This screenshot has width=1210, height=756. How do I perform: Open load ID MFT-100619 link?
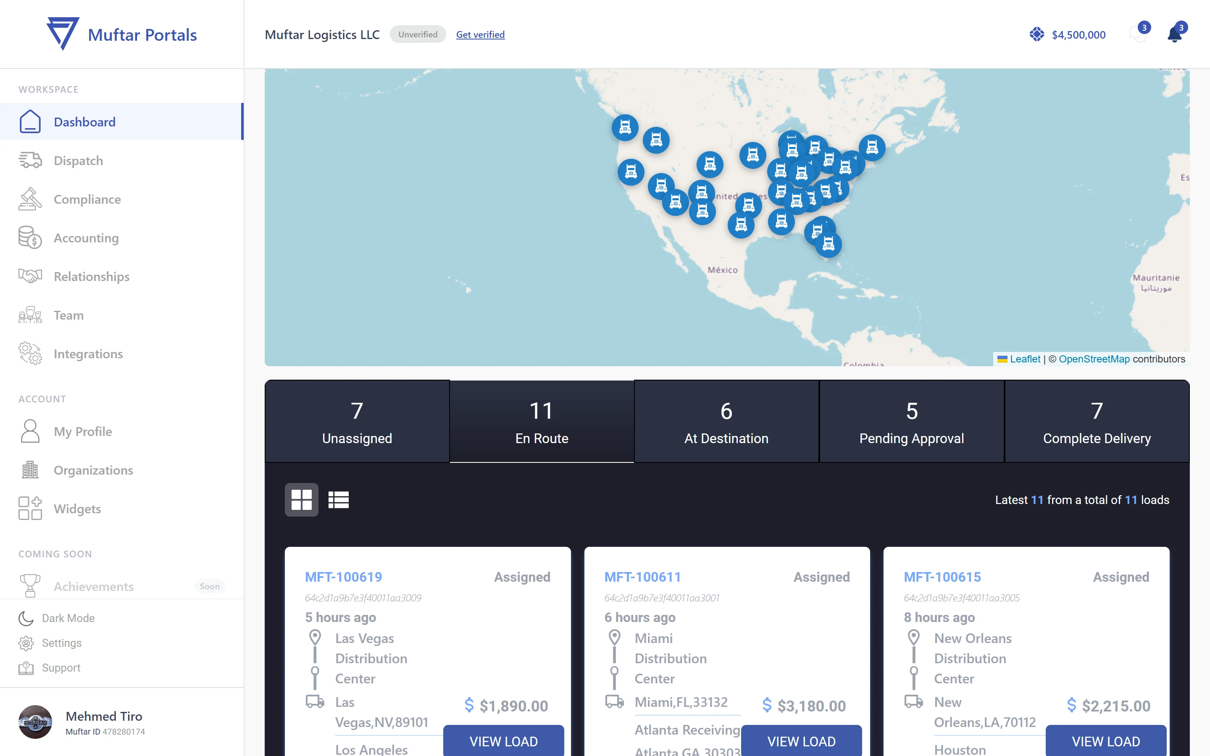pyautogui.click(x=344, y=577)
